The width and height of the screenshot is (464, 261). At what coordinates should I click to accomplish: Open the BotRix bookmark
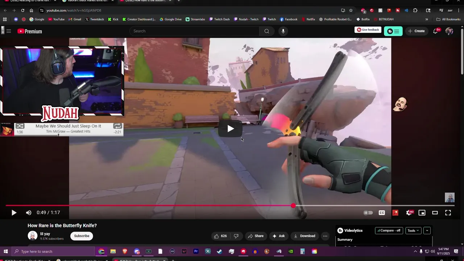tap(363, 19)
